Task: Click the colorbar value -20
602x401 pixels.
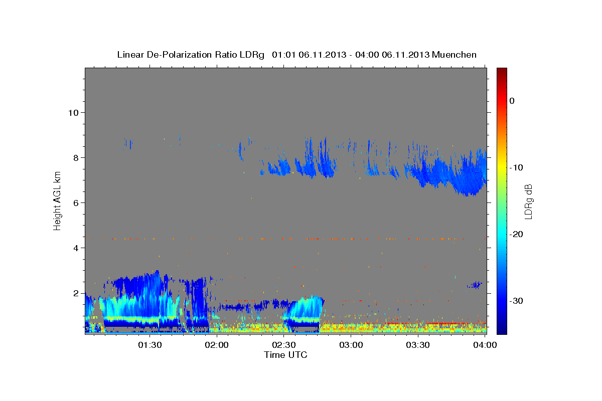Action: 517,234
